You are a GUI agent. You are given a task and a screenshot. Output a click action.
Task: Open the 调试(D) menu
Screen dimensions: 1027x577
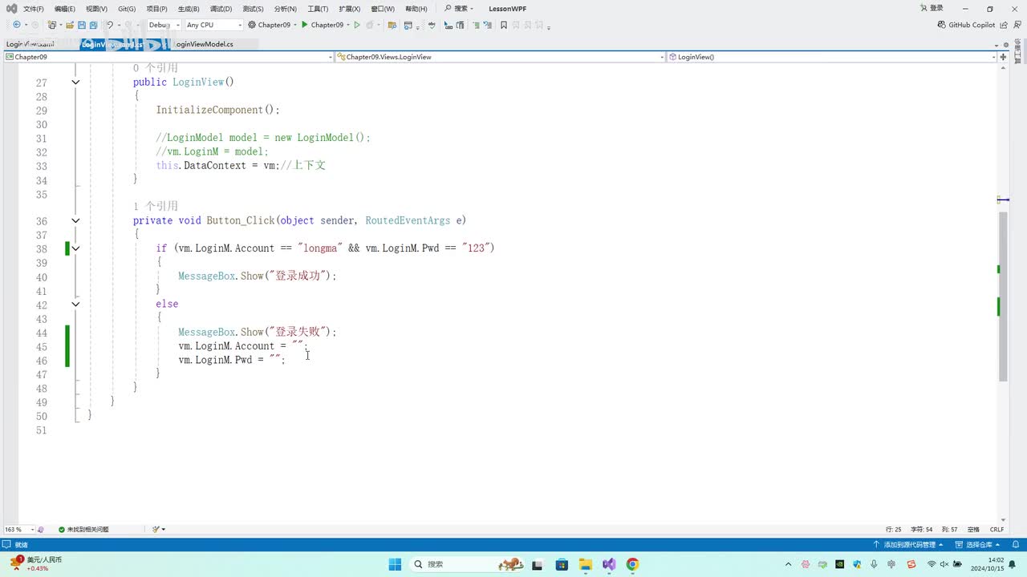click(221, 9)
